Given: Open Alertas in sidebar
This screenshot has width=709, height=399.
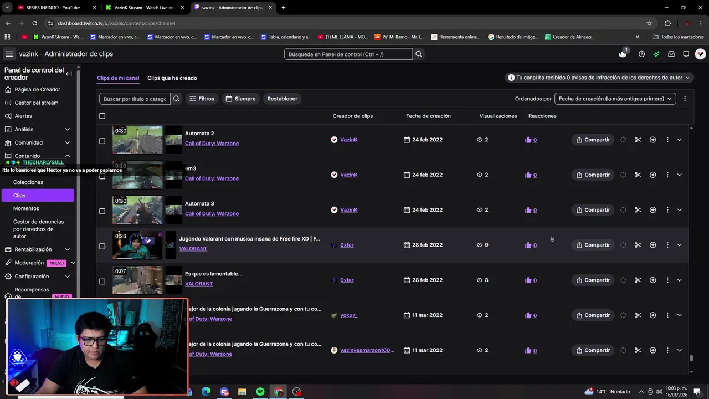Looking at the screenshot, I should [23, 116].
